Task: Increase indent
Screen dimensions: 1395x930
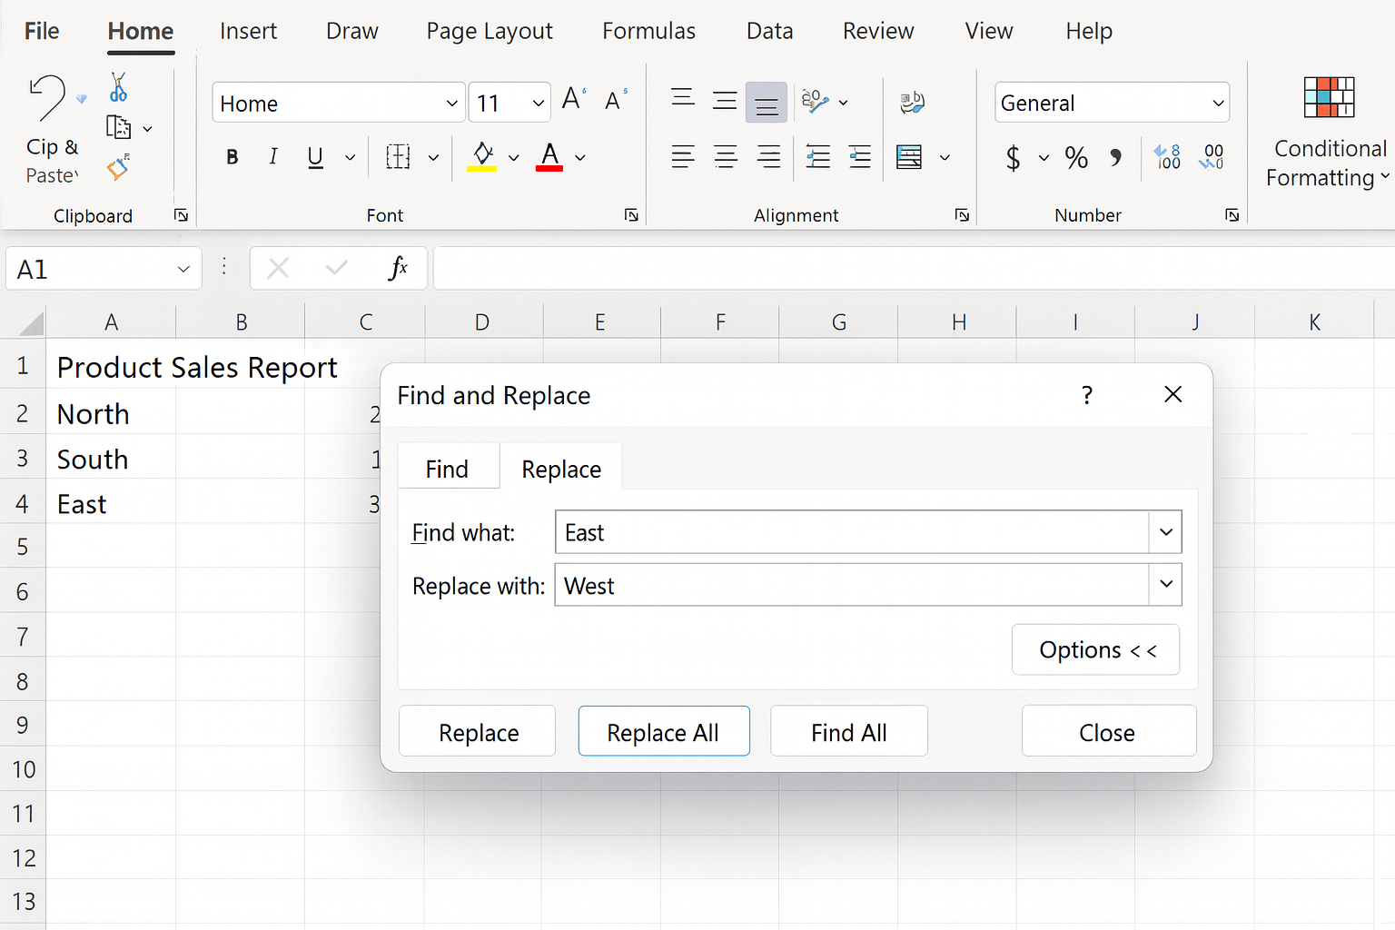Action: tap(860, 157)
